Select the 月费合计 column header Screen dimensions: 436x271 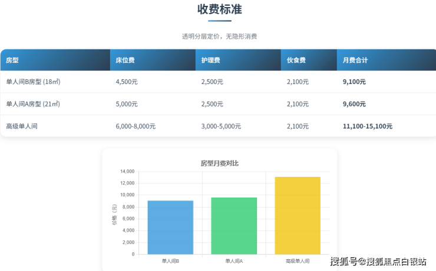[x=355, y=61]
